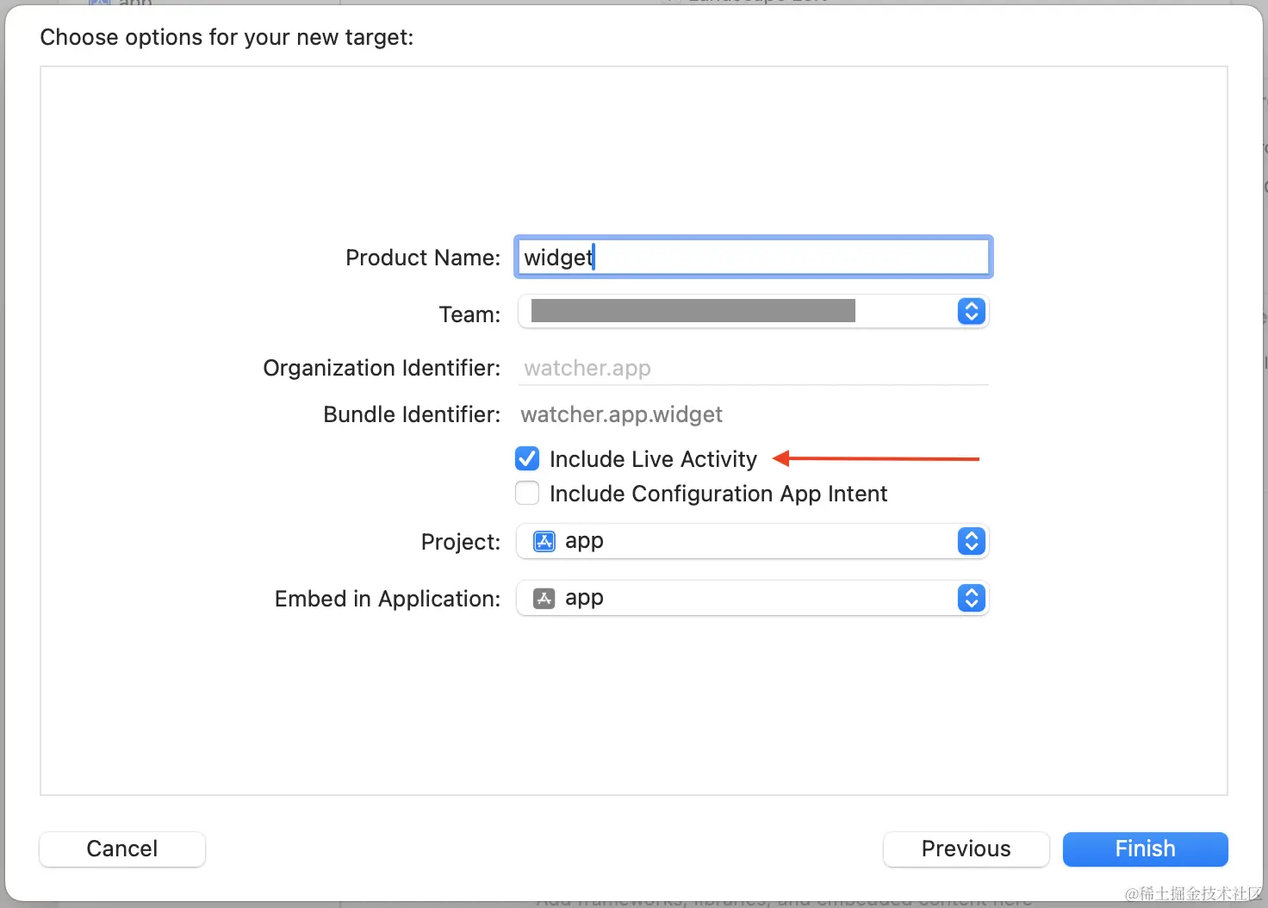Click the Bundle Identifier value watcher.app.widget
This screenshot has height=908, width=1268.
621,414
